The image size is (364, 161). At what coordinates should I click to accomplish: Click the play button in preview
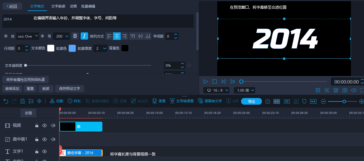click(x=205, y=82)
